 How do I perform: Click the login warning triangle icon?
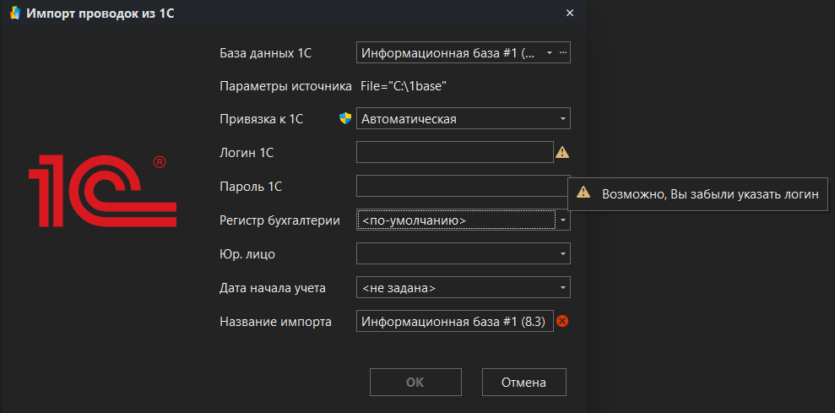click(x=562, y=152)
